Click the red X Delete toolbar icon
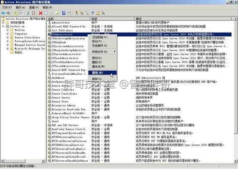 tap(40, 13)
